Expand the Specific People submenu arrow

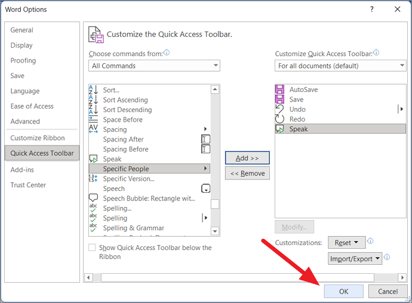coord(205,168)
